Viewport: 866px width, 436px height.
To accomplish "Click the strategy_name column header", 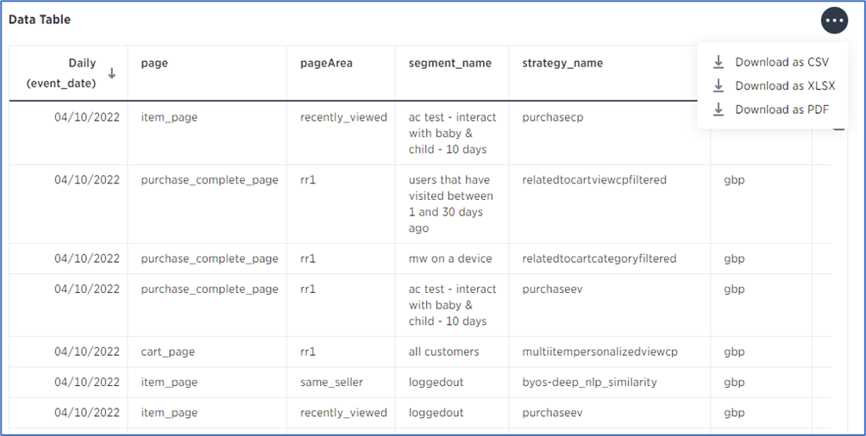I will tap(562, 63).
